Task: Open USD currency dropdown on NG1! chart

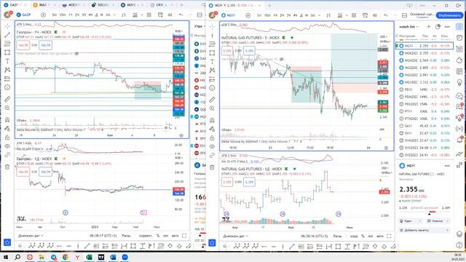Action: click(x=384, y=36)
